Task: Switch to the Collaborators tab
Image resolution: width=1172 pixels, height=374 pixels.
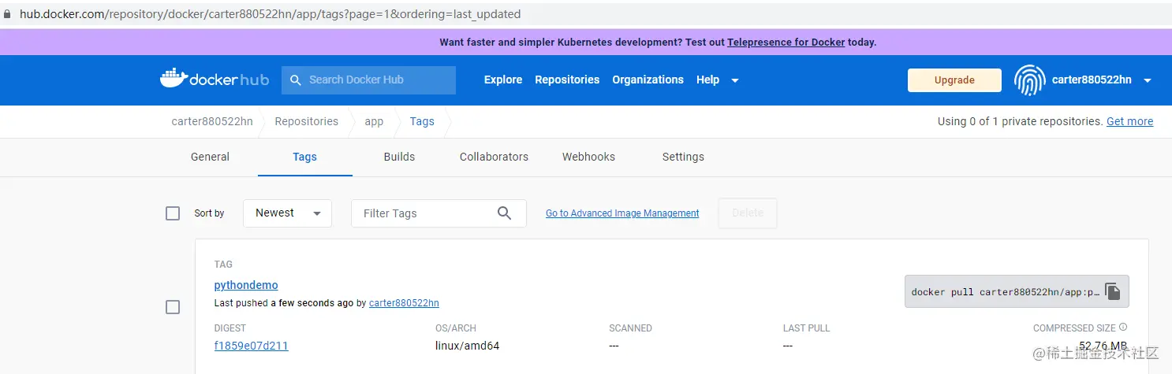Action: [x=494, y=157]
